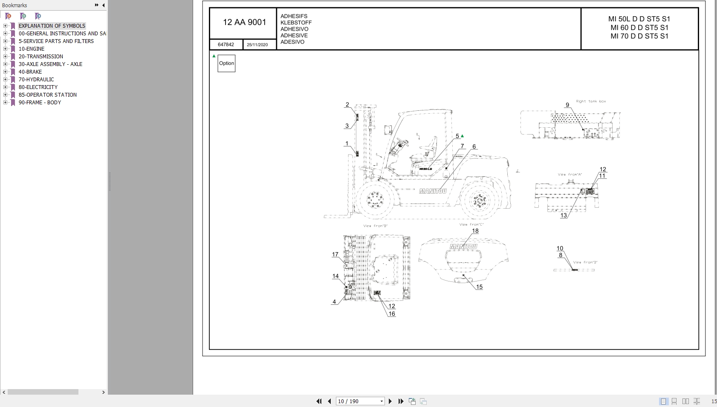Click the delete bookmark icon
Image resolution: width=717 pixels, height=407 pixels.
coord(8,16)
